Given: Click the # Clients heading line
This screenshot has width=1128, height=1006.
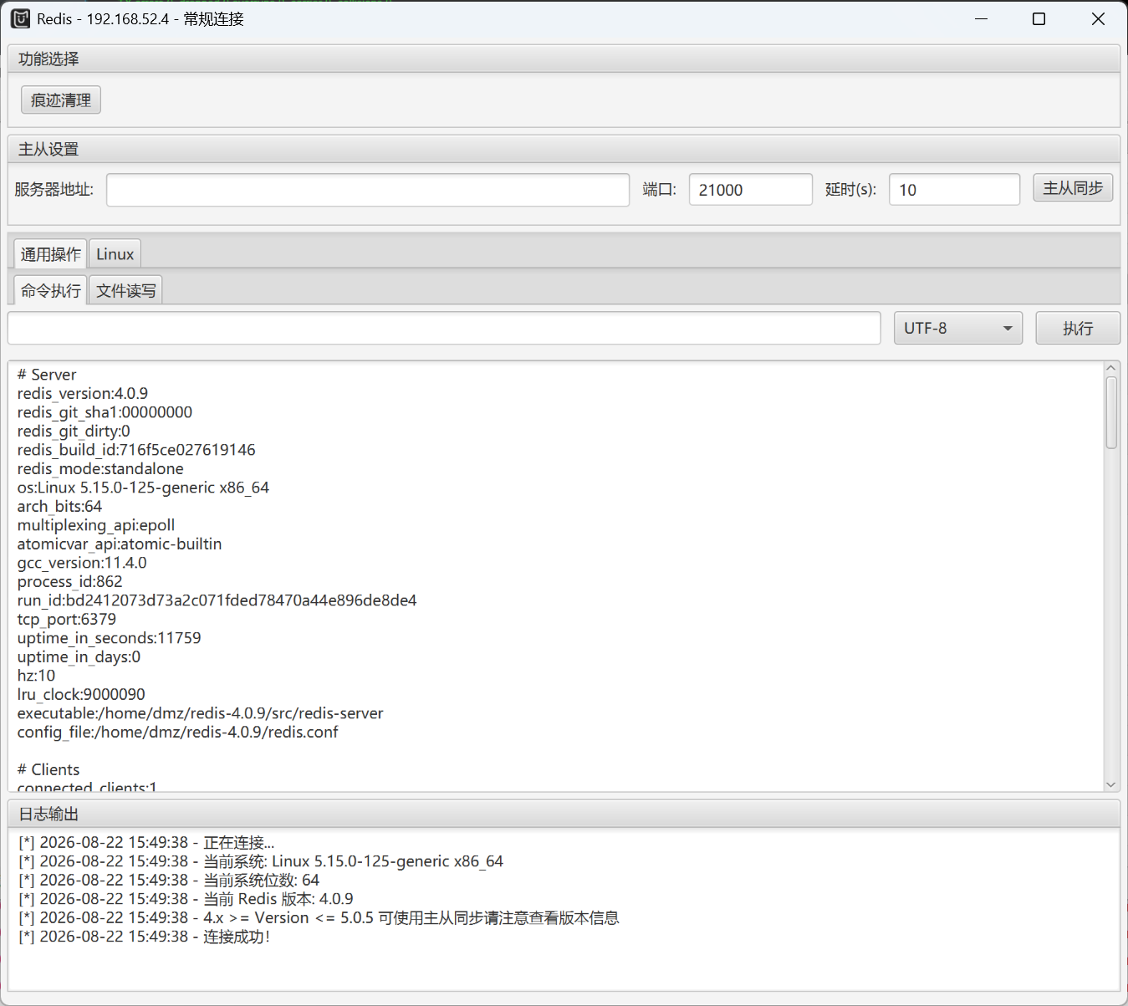Looking at the screenshot, I should [48, 770].
